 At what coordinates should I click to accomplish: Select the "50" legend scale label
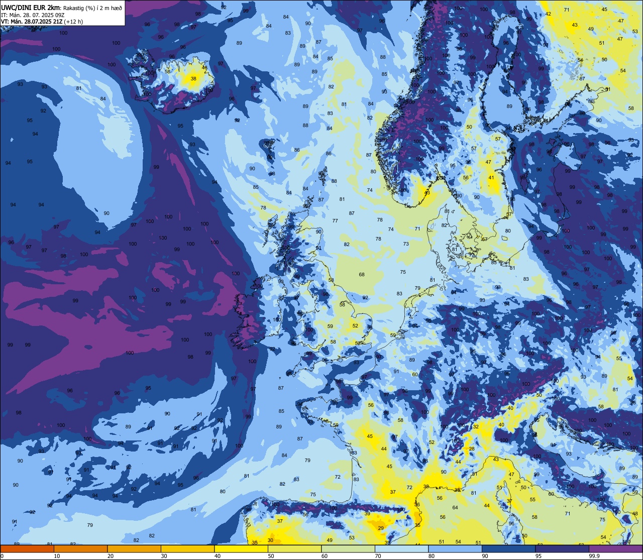point(271,556)
